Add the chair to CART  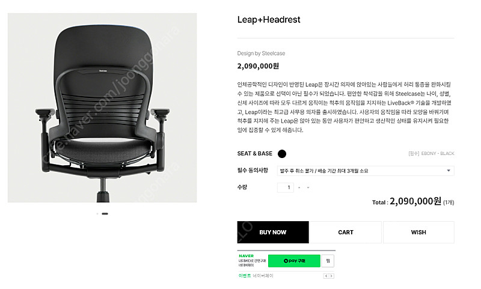[x=345, y=233]
